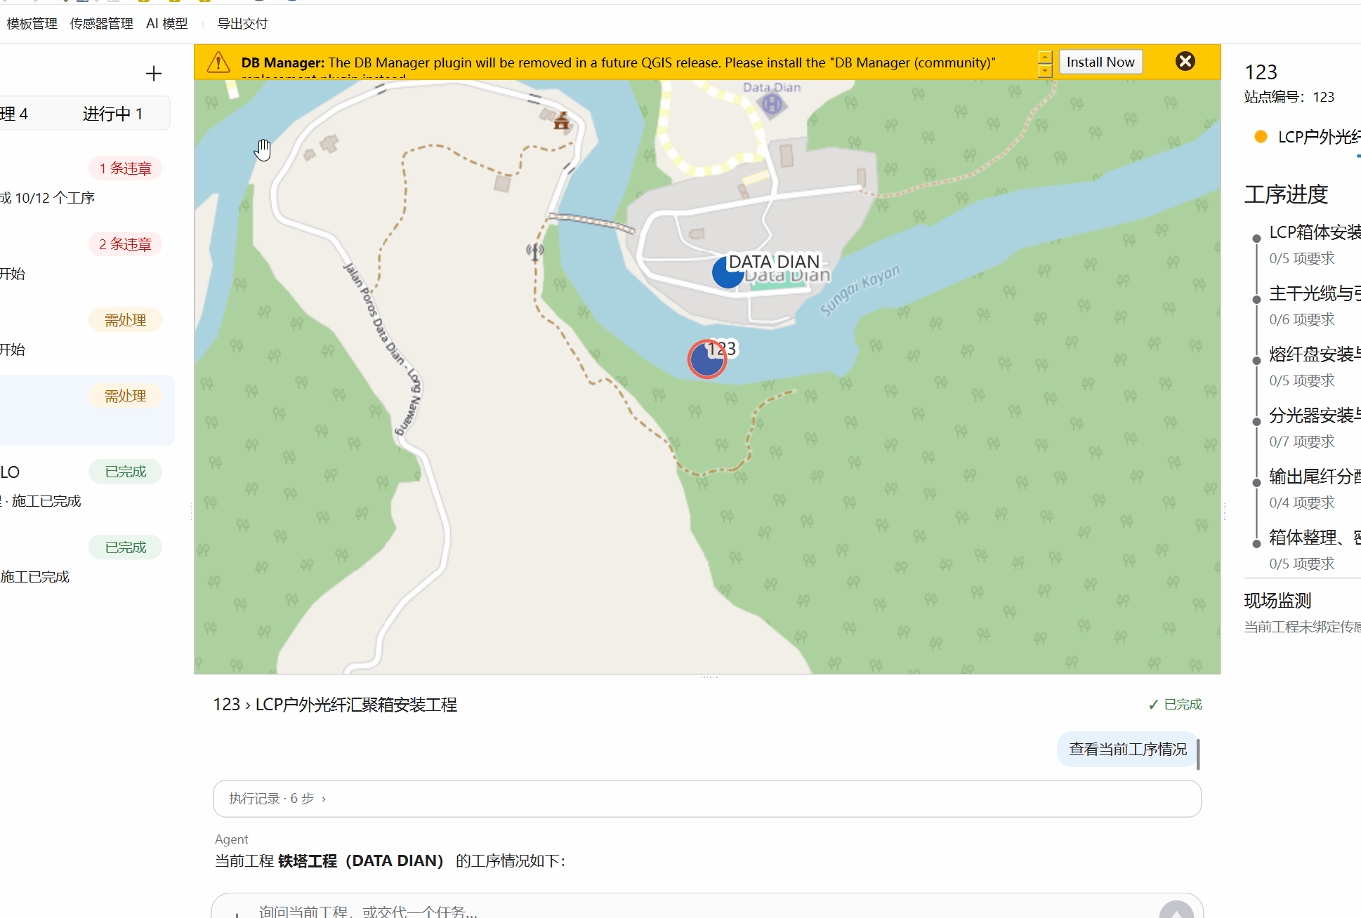Click the send arrow button
1361x918 pixels.
click(1176, 910)
